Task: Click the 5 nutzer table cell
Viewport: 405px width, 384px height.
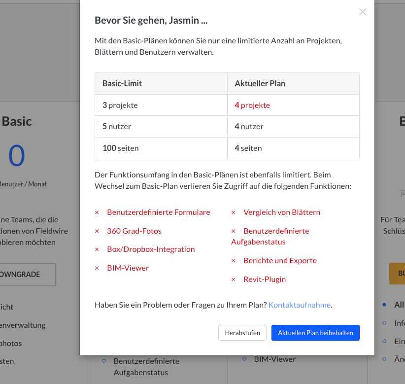Action: 117,126
